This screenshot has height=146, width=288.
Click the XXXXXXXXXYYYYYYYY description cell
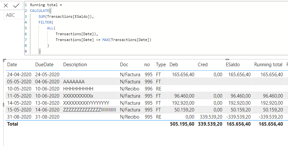[86, 103]
